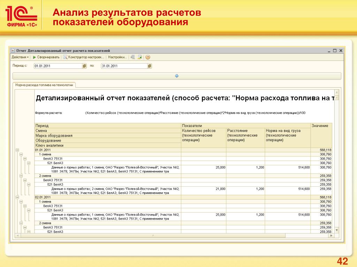Select 2 смена row under 01.01.2011
Viewport: 357px width, 267px height.
[183, 176]
